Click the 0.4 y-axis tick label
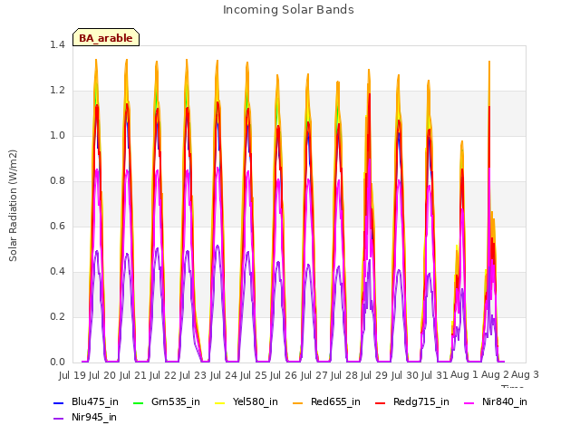580x435 pixels. point(57,272)
